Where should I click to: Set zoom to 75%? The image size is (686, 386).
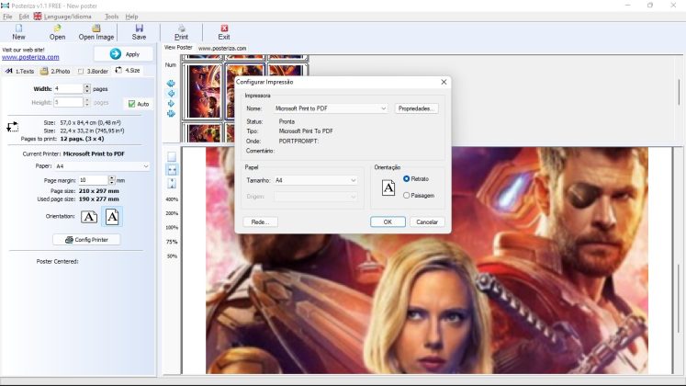172,242
